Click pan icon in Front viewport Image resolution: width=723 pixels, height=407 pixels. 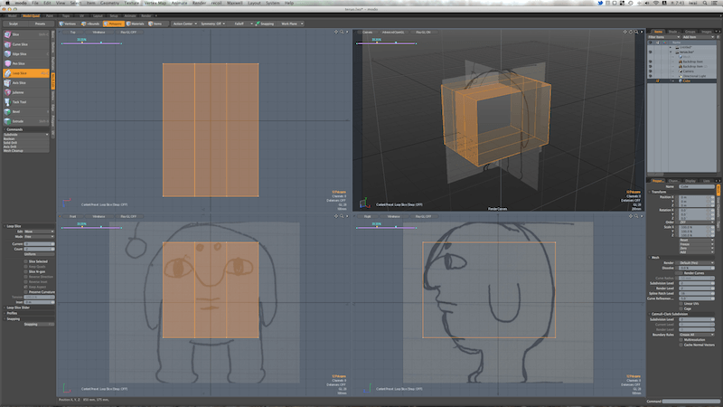[x=336, y=216]
